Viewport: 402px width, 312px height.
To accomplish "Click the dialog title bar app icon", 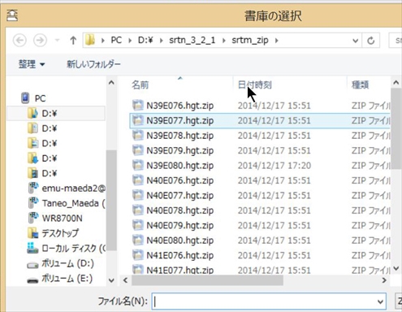I will click(12, 15).
